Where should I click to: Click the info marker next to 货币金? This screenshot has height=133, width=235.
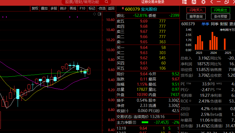pyautogui.click(x=193, y=75)
